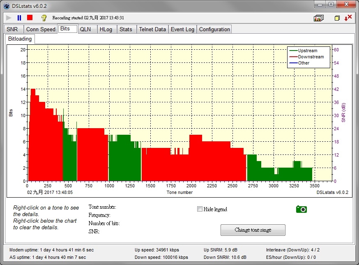Image resolution: width=359 pixels, height=265 pixels.
Task: Click the 'Number of bits:' detail label
Action: coord(104,224)
